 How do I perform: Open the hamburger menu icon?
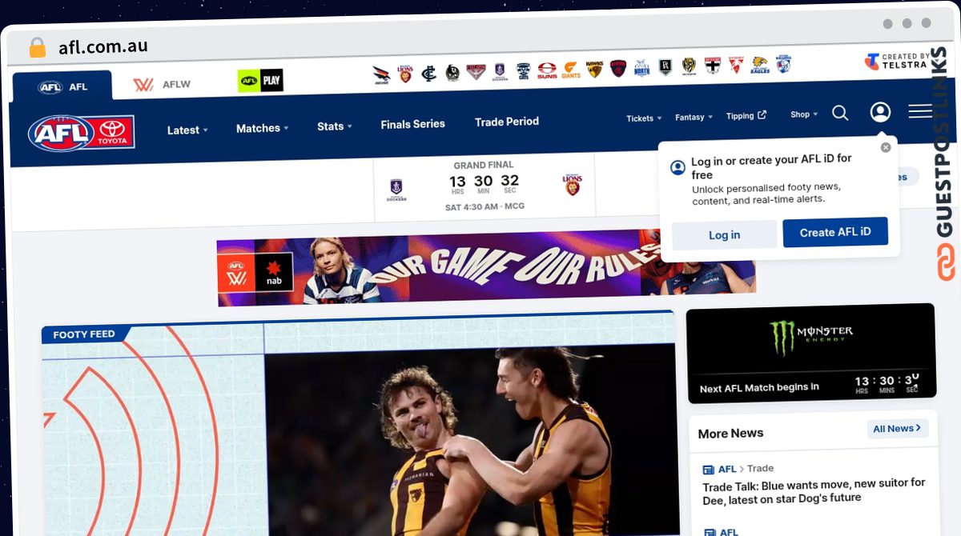point(920,111)
